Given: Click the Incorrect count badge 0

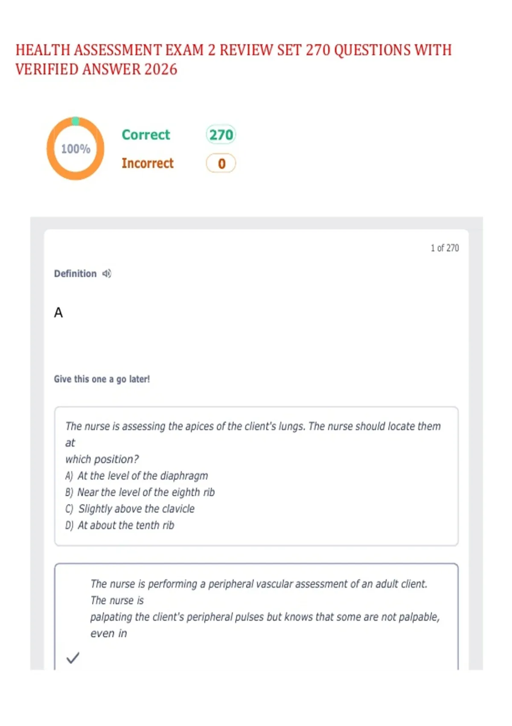Looking at the screenshot, I should [x=221, y=163].
